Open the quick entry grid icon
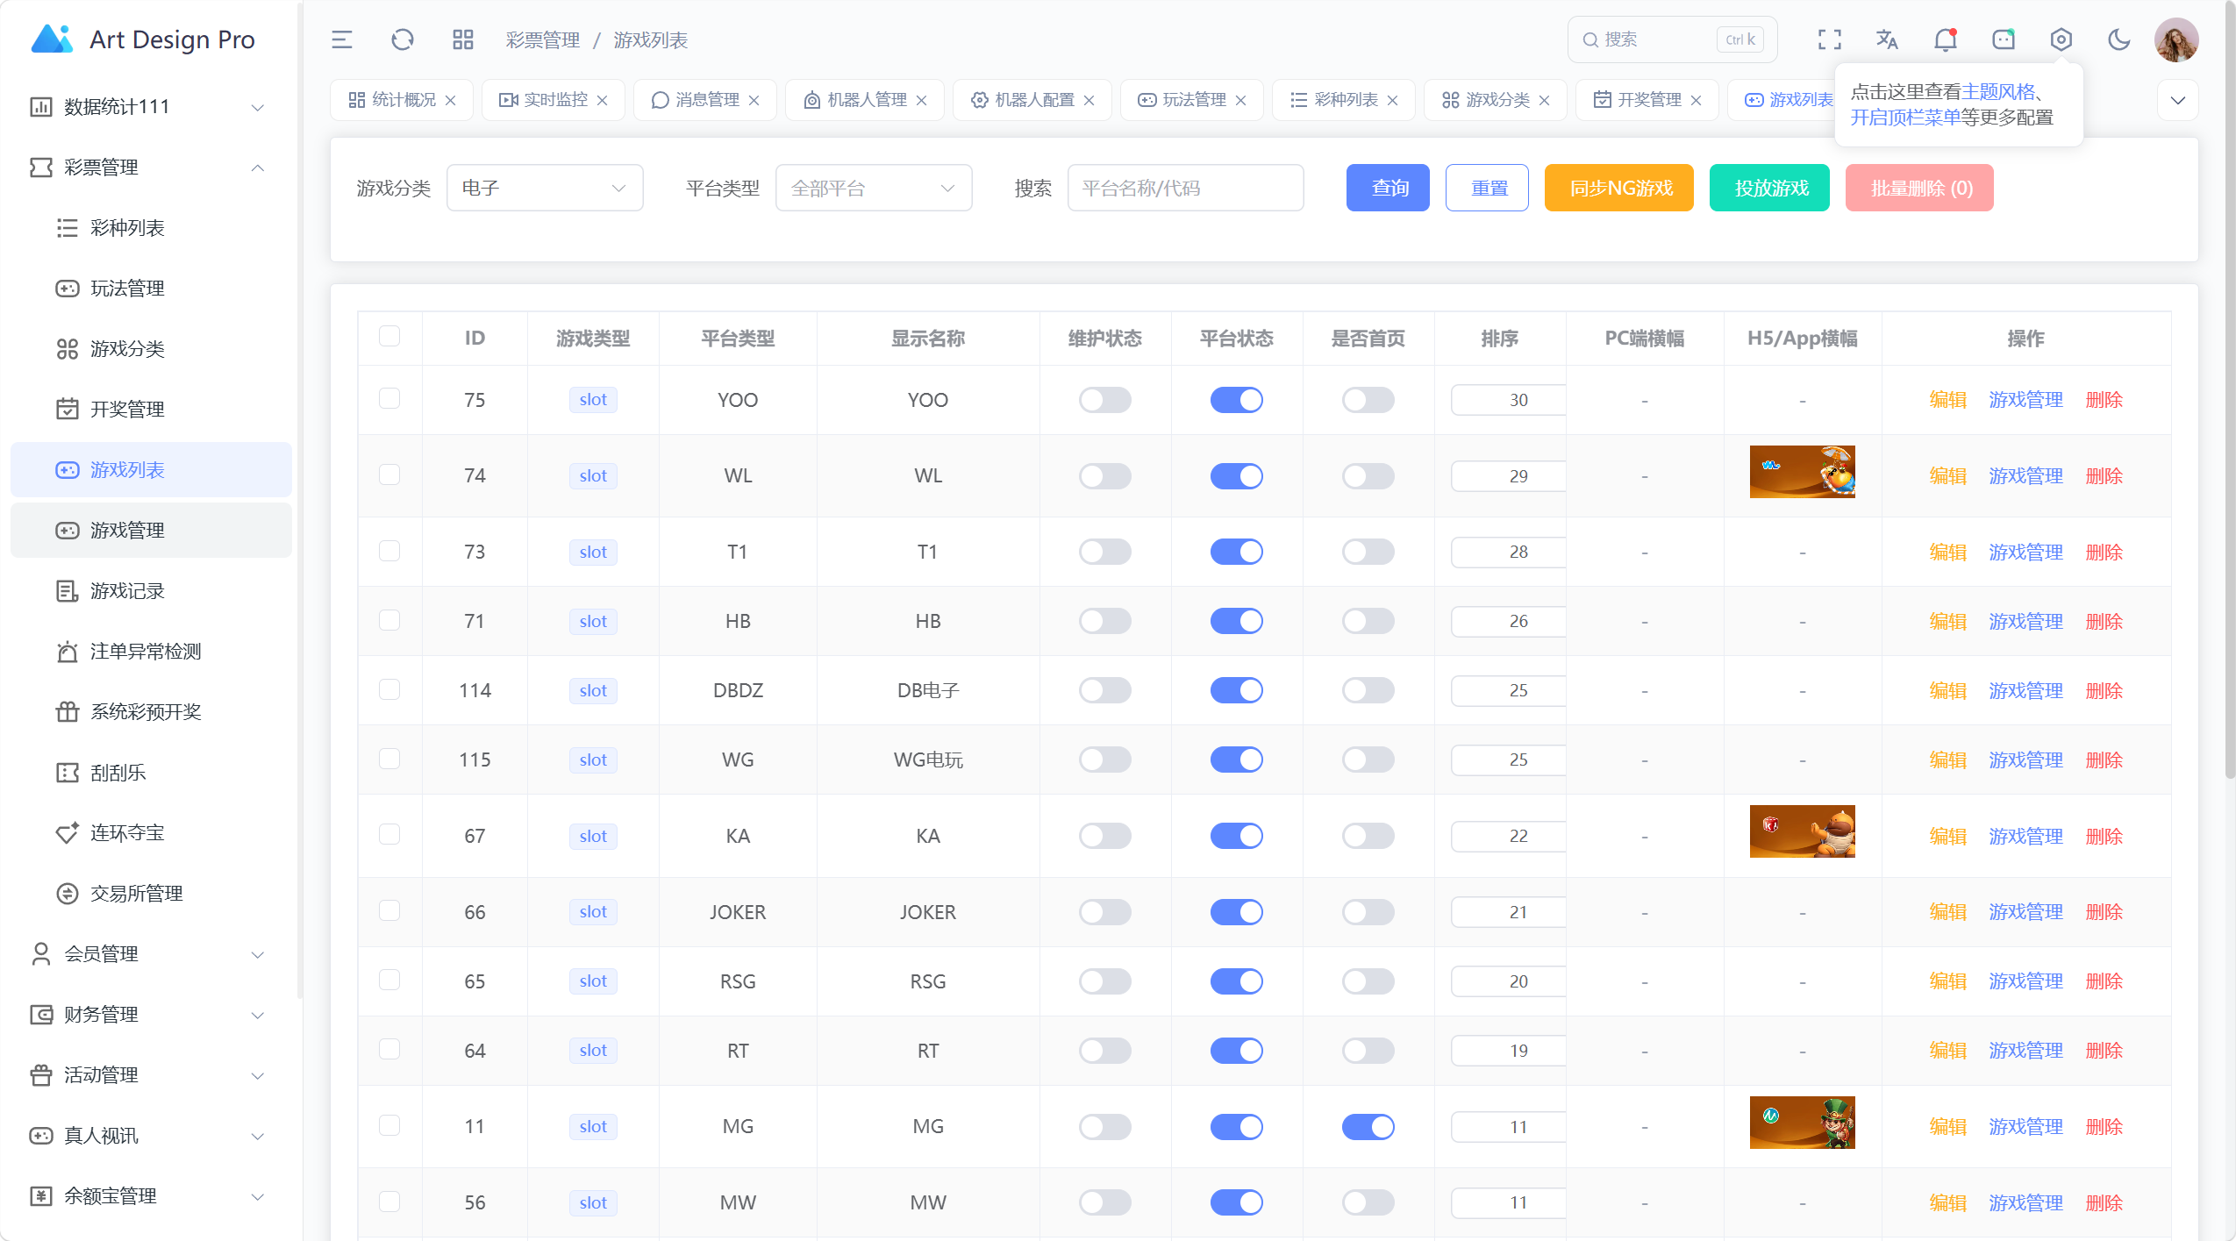Screen dimensions: 2236x1241 (x=463, y=39)
